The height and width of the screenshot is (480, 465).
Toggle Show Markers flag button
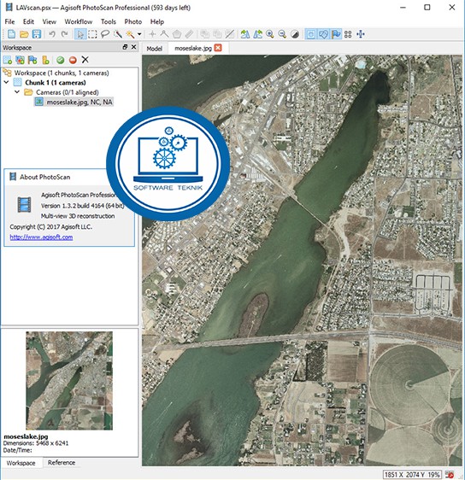(336, 34)
